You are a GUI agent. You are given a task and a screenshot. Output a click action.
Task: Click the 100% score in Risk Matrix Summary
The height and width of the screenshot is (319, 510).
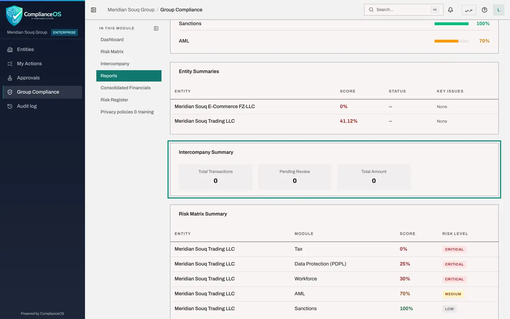pyautogui.click(x=406, y=309)
